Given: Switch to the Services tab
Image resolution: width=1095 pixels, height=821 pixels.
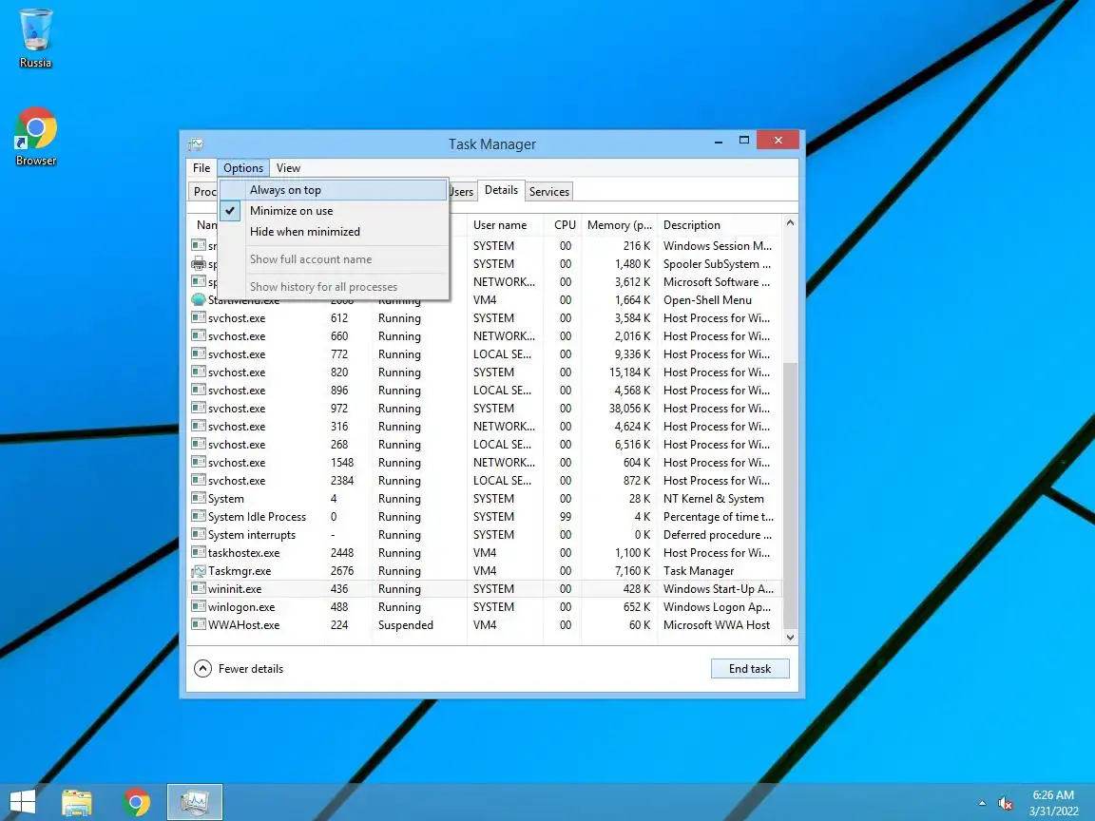Looking at the screenshot, I should coord(548,191).
